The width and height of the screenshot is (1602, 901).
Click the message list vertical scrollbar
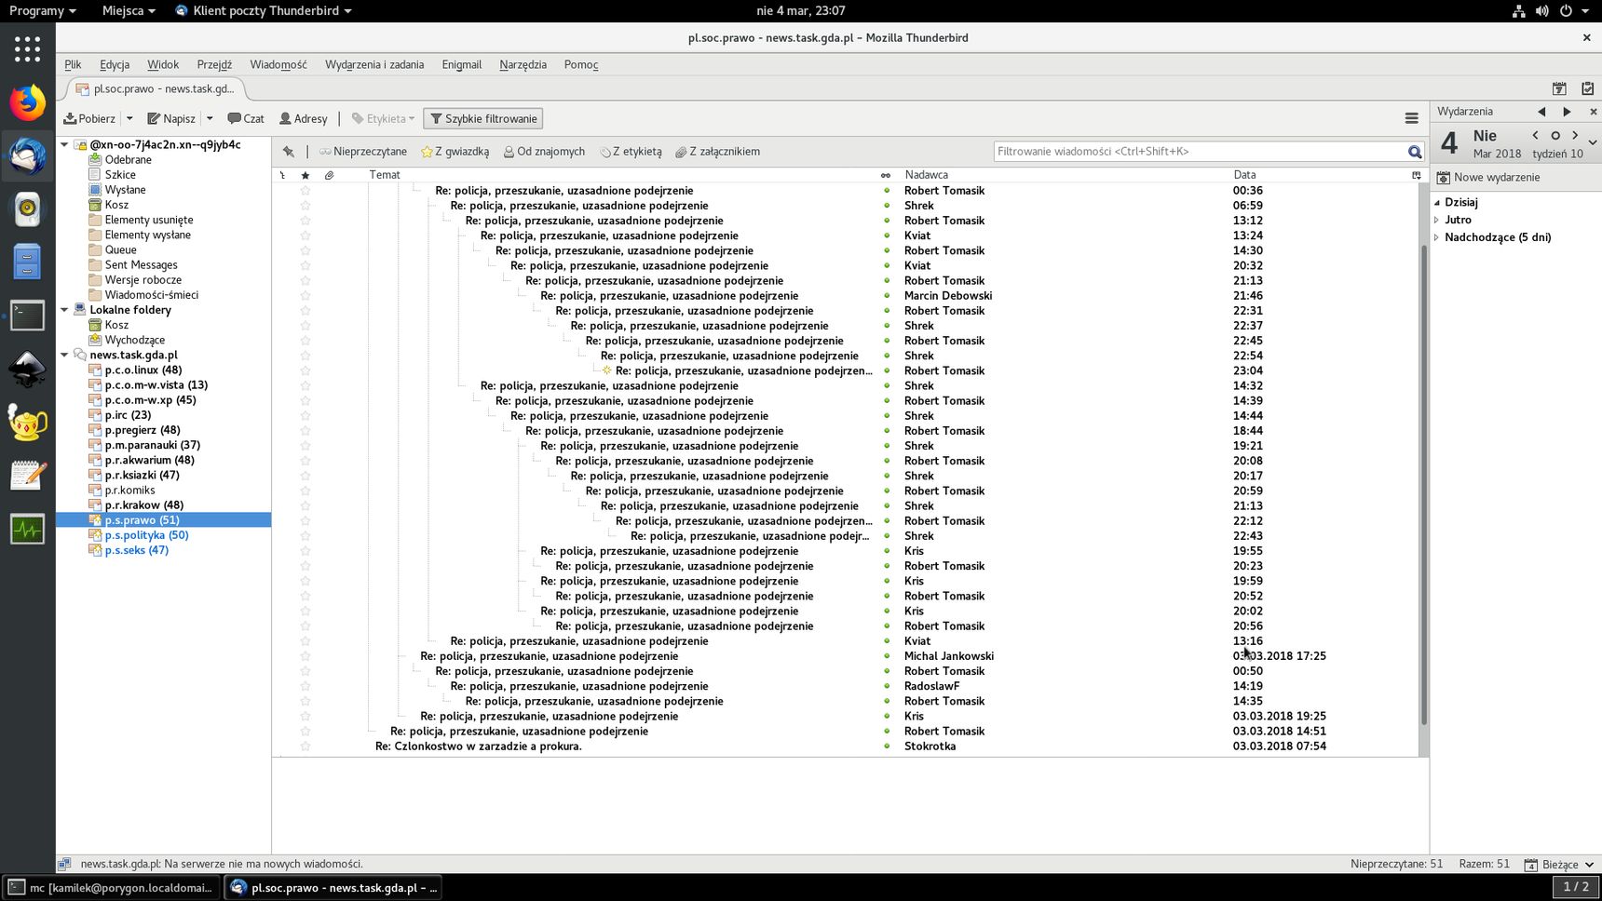pyautogui.click(x=1423, y=484)
